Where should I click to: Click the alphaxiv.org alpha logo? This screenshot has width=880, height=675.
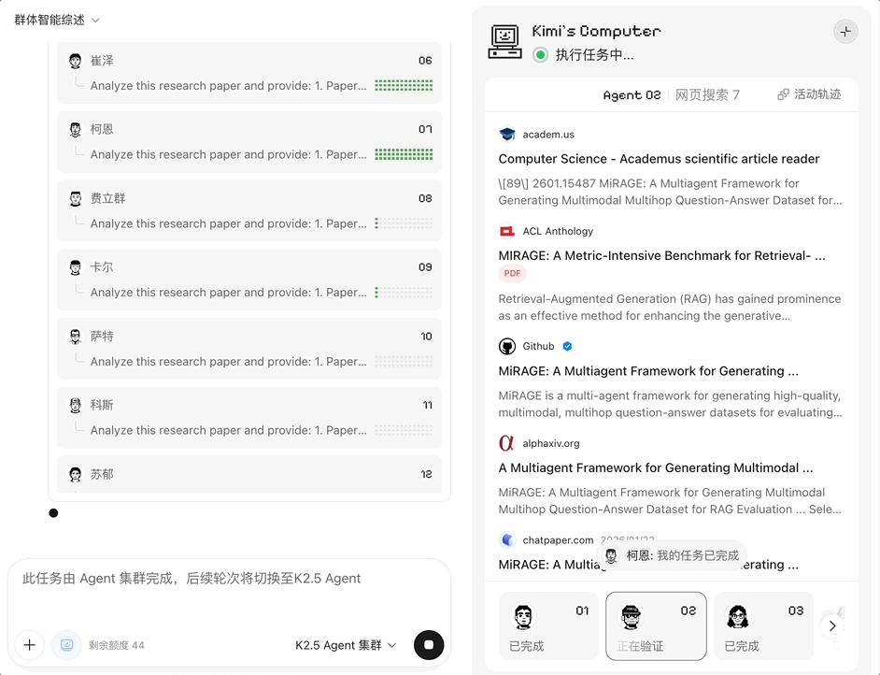click(507, 443)
